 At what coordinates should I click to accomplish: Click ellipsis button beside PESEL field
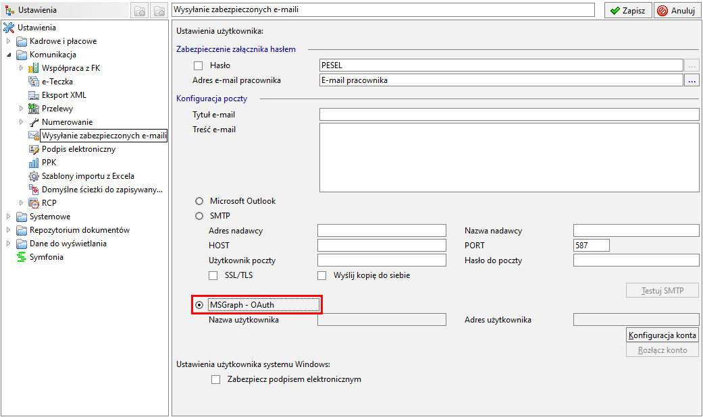692,65
